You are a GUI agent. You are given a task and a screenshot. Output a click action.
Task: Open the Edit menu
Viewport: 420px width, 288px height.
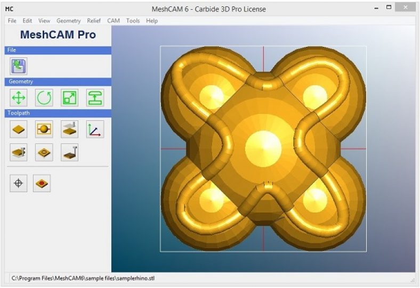(27, 21)
